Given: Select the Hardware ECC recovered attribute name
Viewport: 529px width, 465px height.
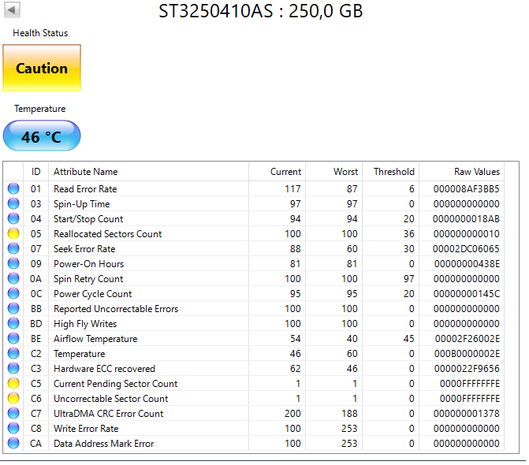Looking at the screenshot, I should [104, 369].
